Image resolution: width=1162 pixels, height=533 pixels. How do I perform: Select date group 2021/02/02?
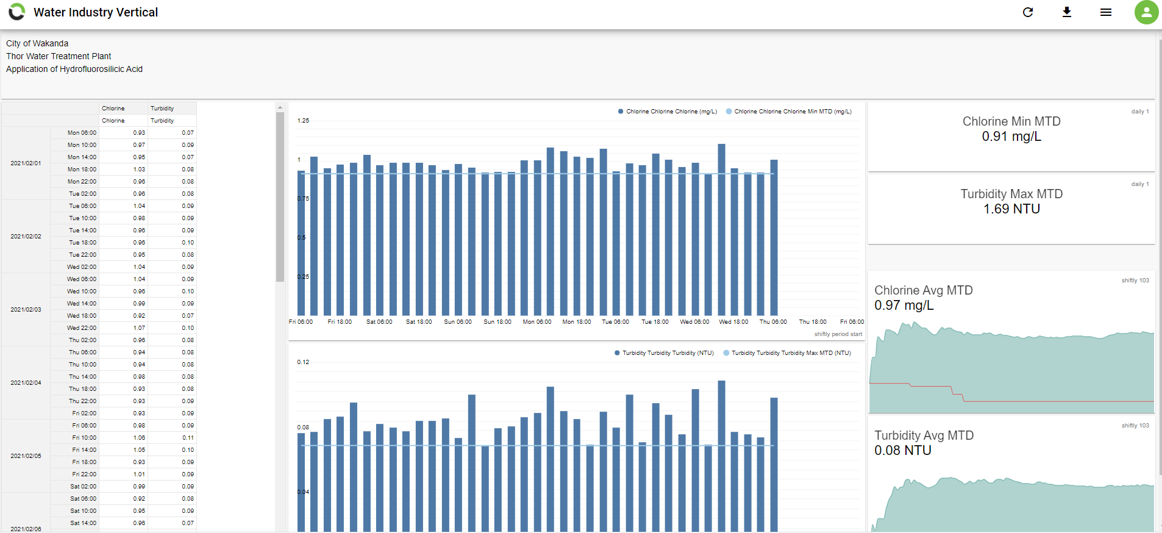26,237
